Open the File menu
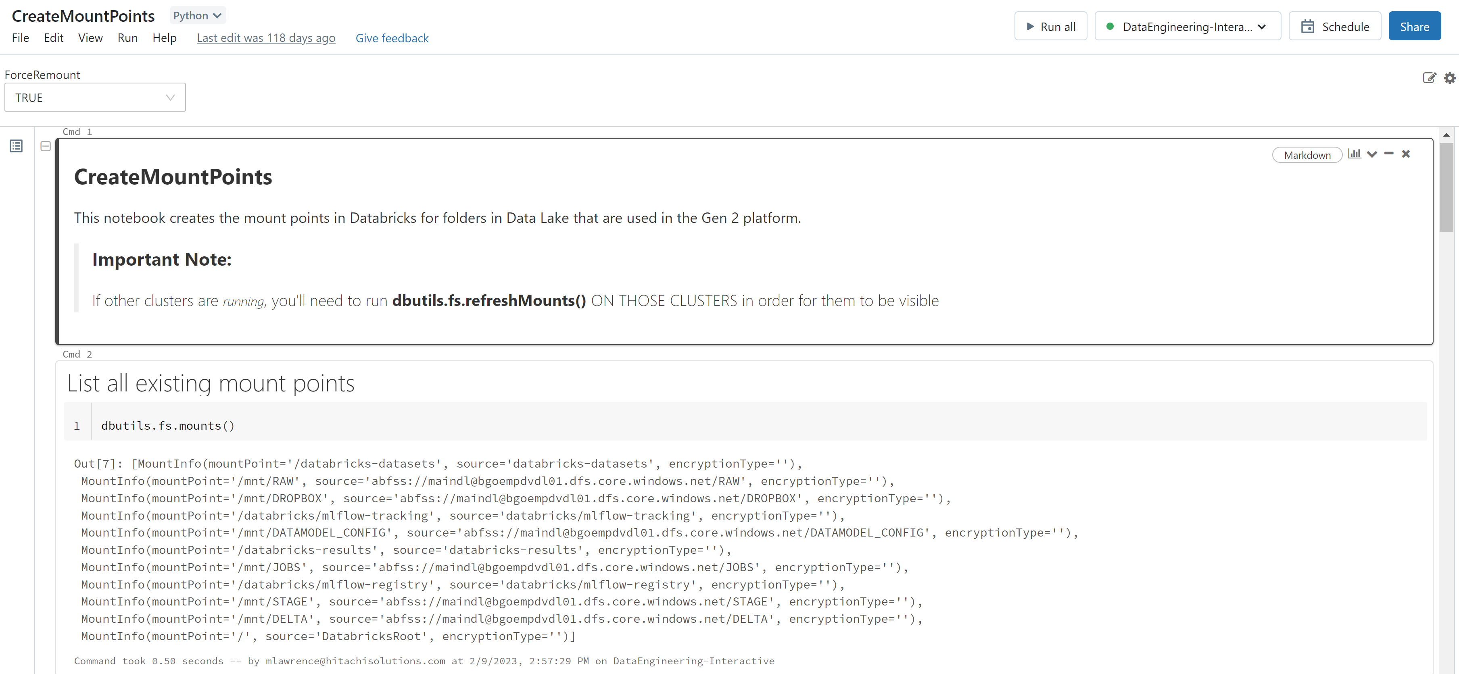Screen dimensions: 1459x674 point(21,38)
